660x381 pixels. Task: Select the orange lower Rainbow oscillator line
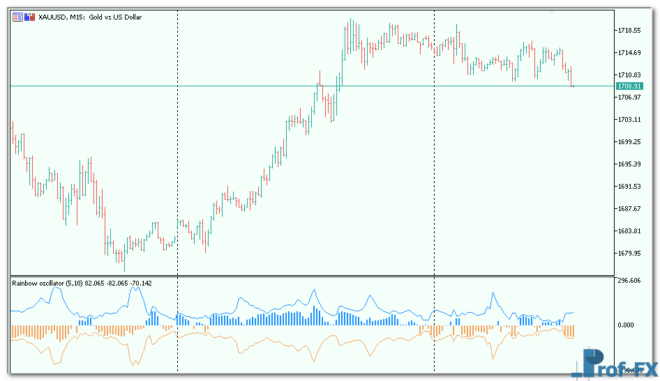pyautogui.click(x=241, y=345)
